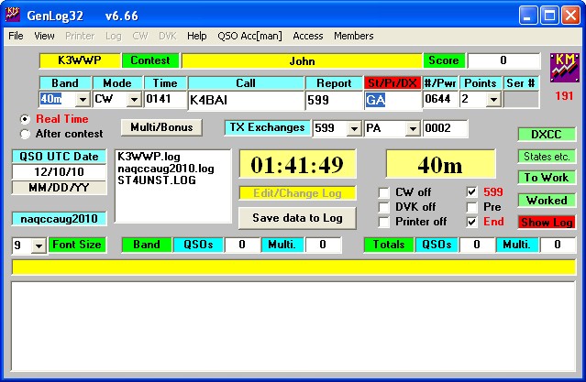This screenshot has width=586, height=382.
Task: Click the Call input field
Action: click(x=245, y=100)
